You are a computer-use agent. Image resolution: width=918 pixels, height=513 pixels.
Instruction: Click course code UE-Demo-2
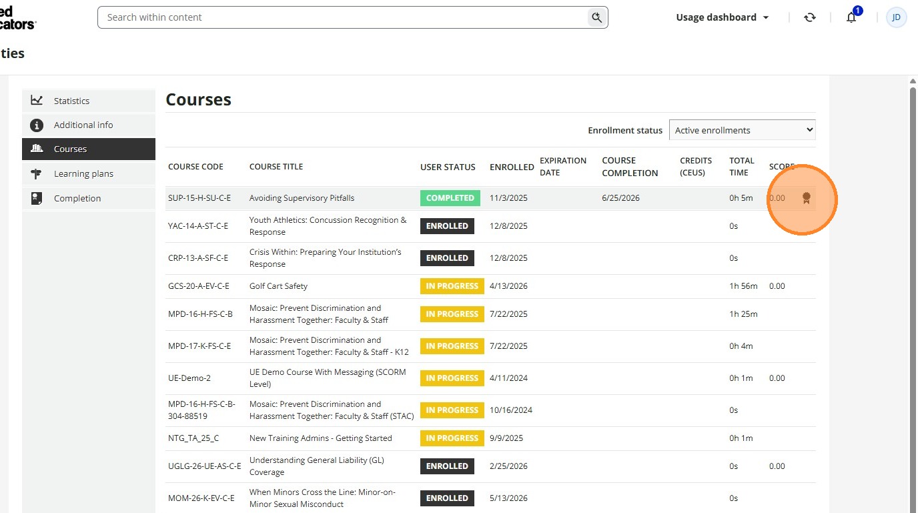[189, 378]
